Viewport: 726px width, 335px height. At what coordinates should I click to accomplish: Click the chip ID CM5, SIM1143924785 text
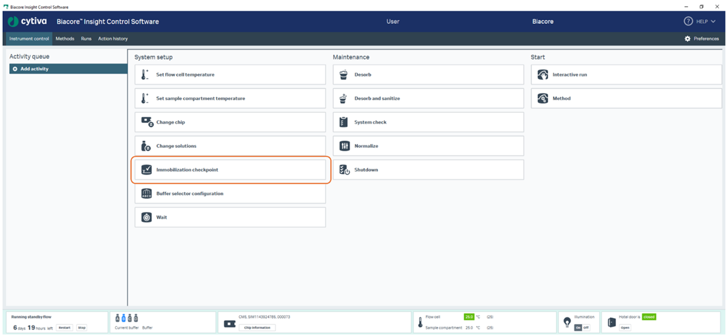point(264,317)
